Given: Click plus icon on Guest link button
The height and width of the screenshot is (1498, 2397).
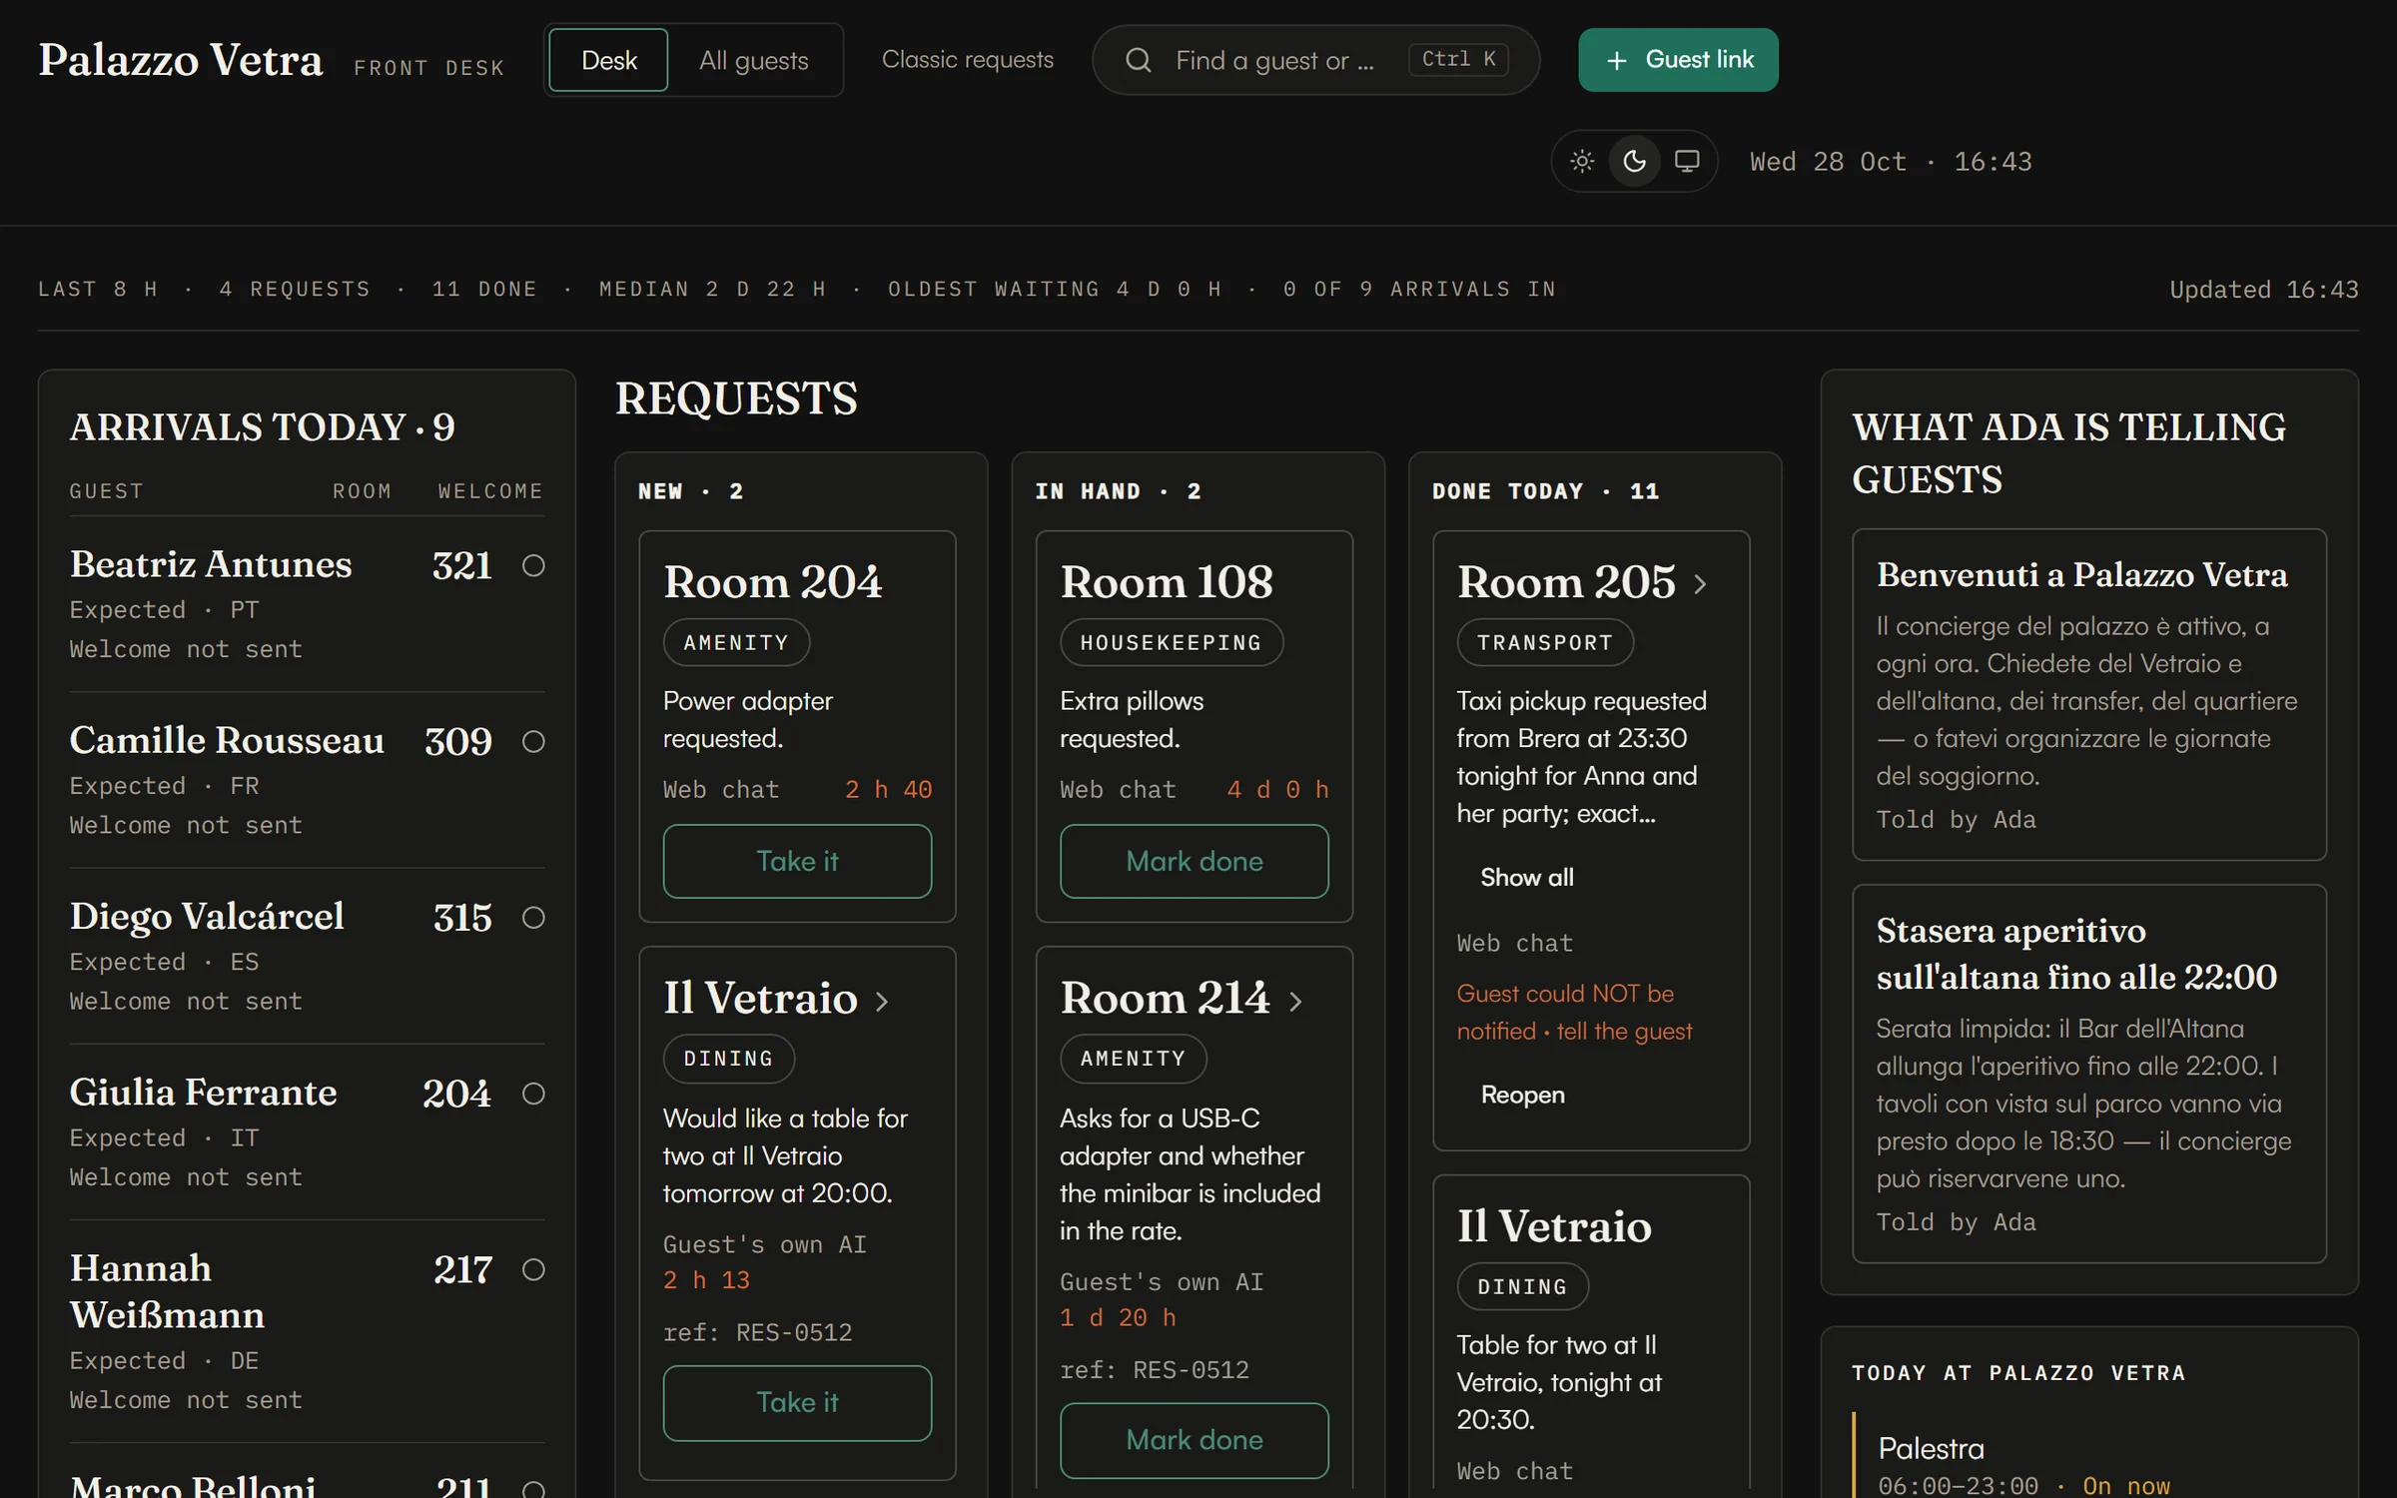Looking at the screenshot, I should [1616, 61].
